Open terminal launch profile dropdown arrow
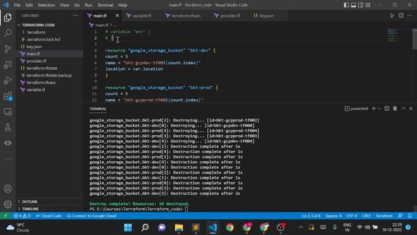 (379, 108)
